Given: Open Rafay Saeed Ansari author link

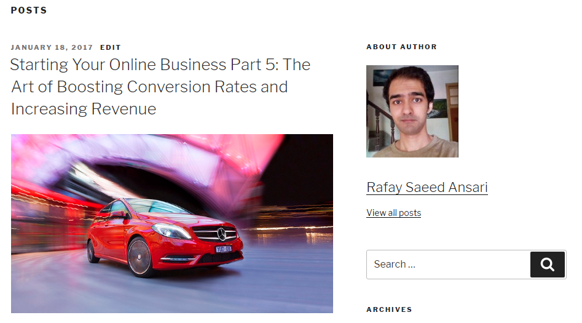Looking at the screenshot, I should pos(427,187).
